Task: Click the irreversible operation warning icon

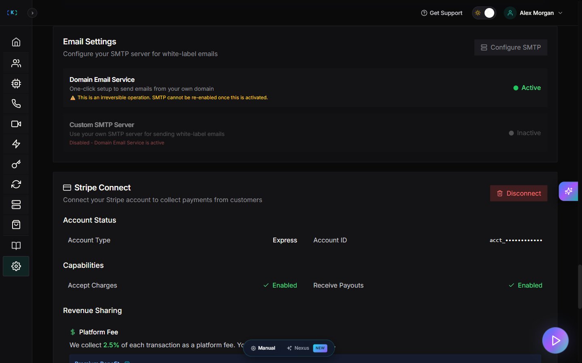Action: 73,98
